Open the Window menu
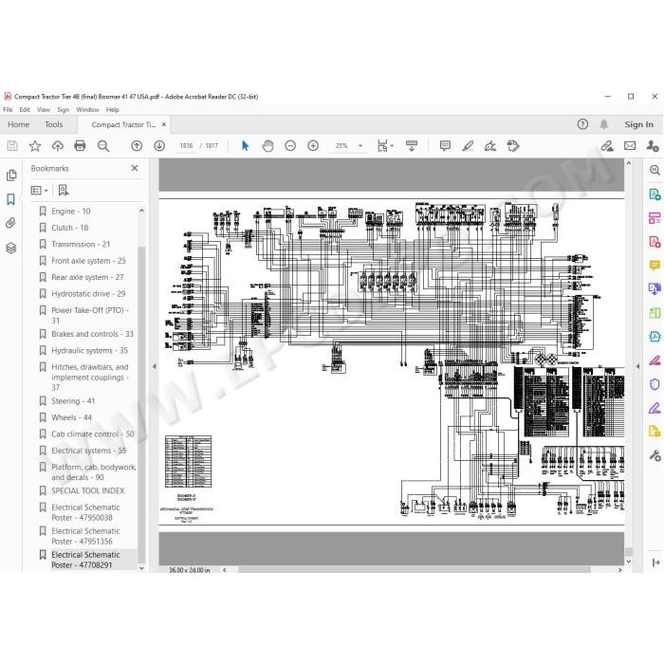 tap(87, 110)
